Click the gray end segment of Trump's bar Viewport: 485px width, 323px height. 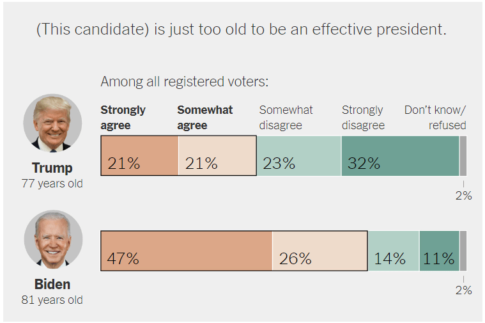click(x=463, y=155)
